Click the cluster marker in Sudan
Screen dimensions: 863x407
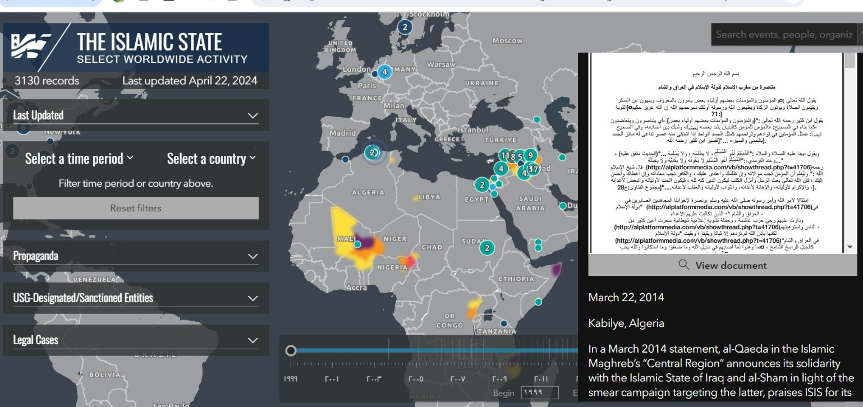click(487, 248)
